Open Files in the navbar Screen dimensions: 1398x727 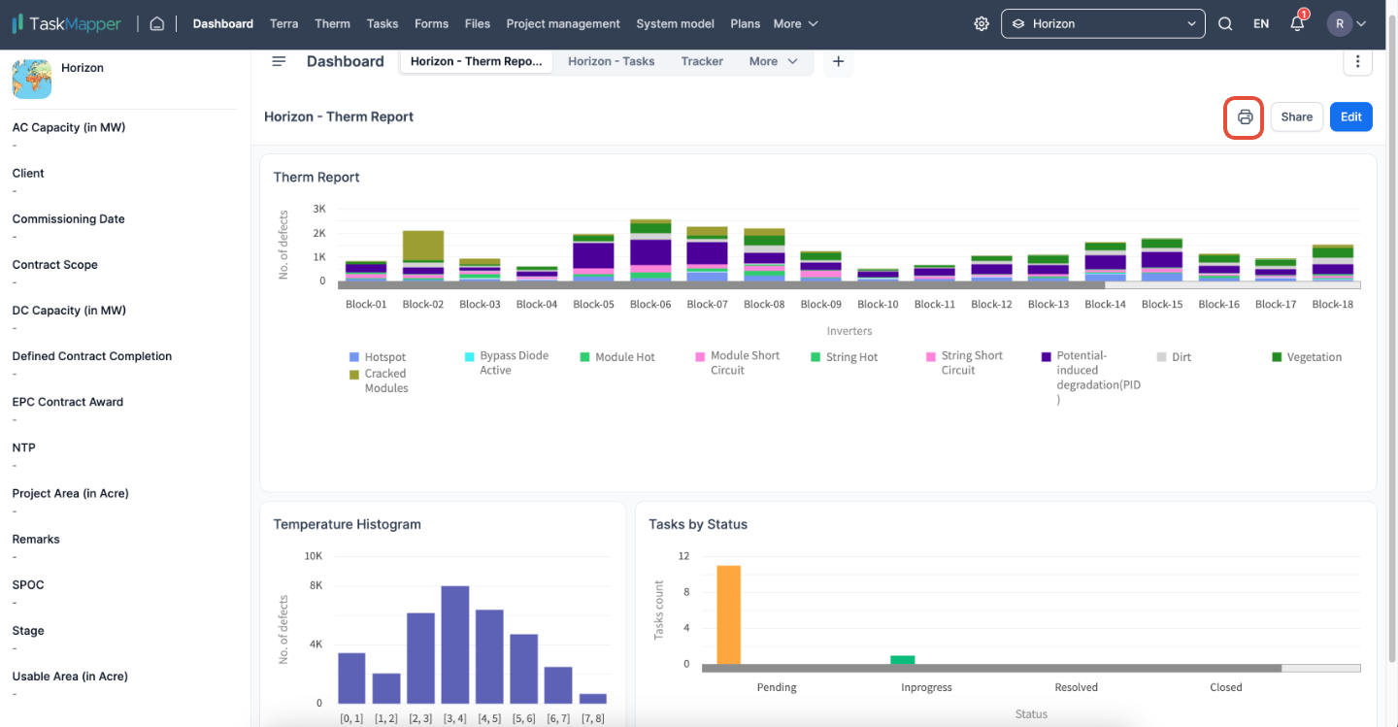pos(478,23)
